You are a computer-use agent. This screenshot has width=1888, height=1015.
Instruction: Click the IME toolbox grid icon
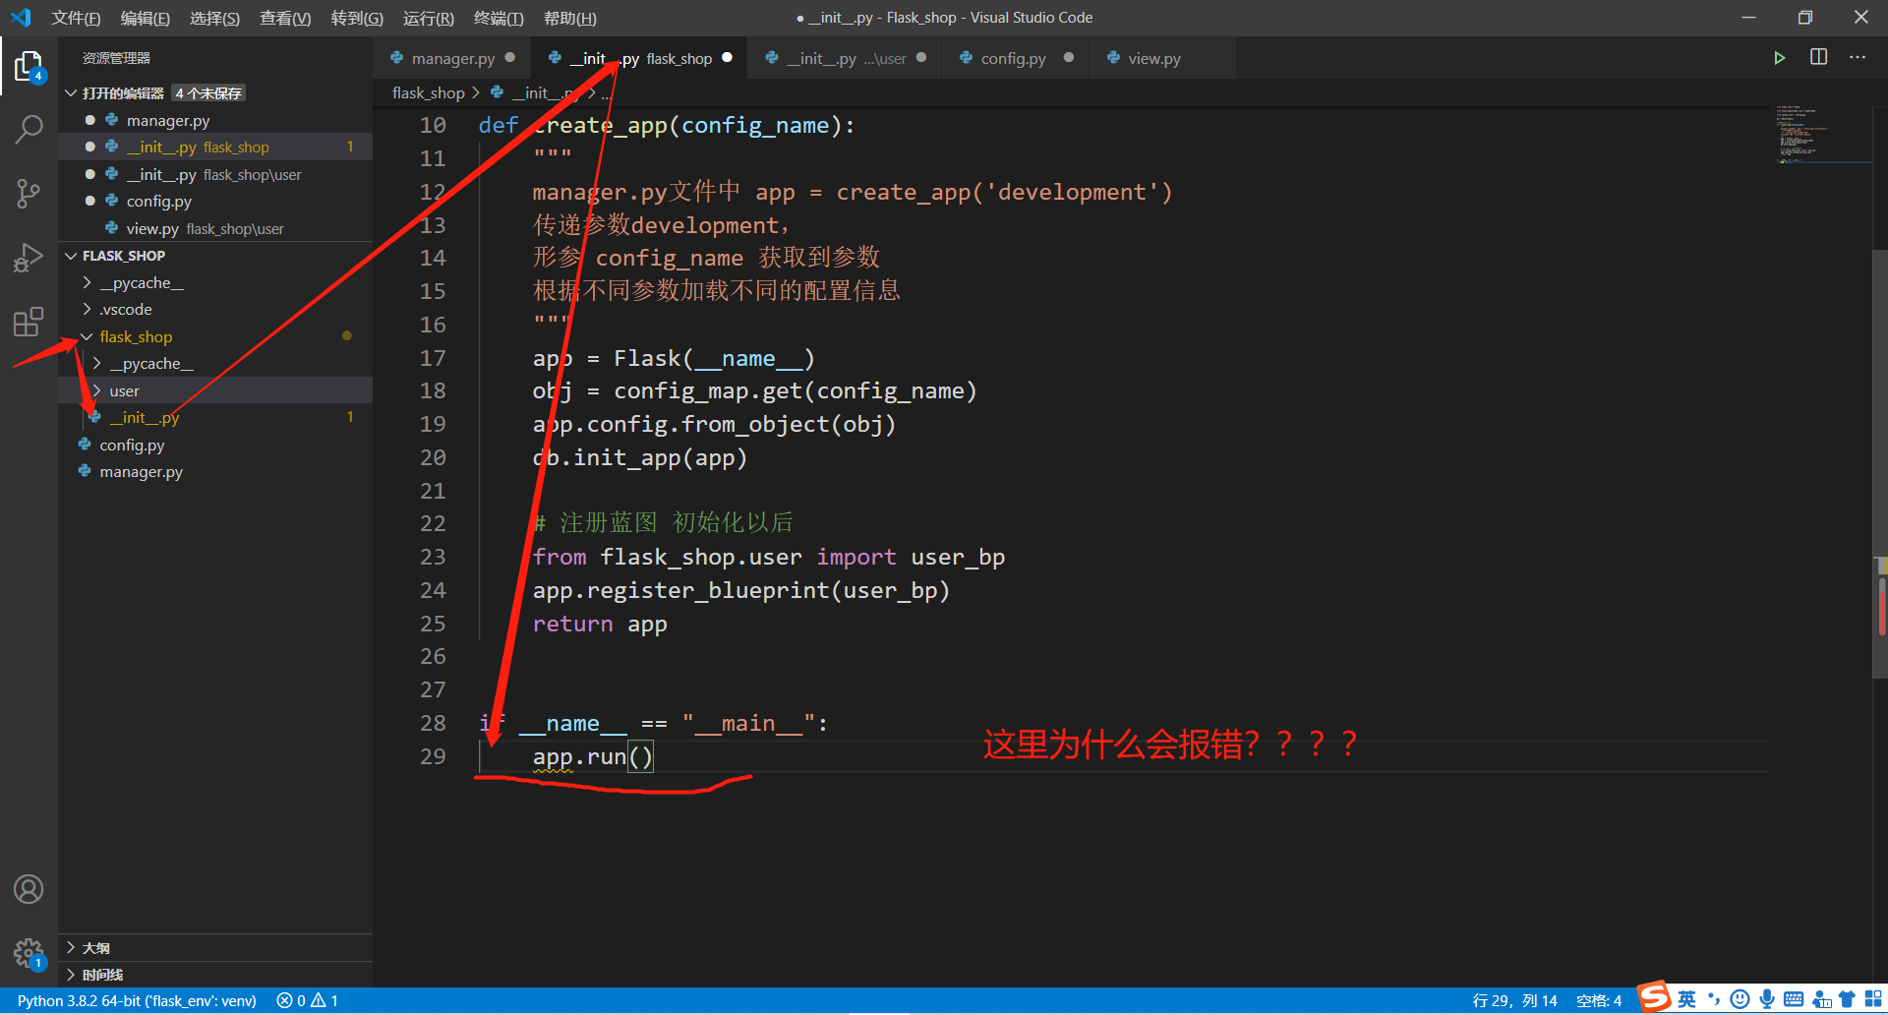coord(1873,999)
